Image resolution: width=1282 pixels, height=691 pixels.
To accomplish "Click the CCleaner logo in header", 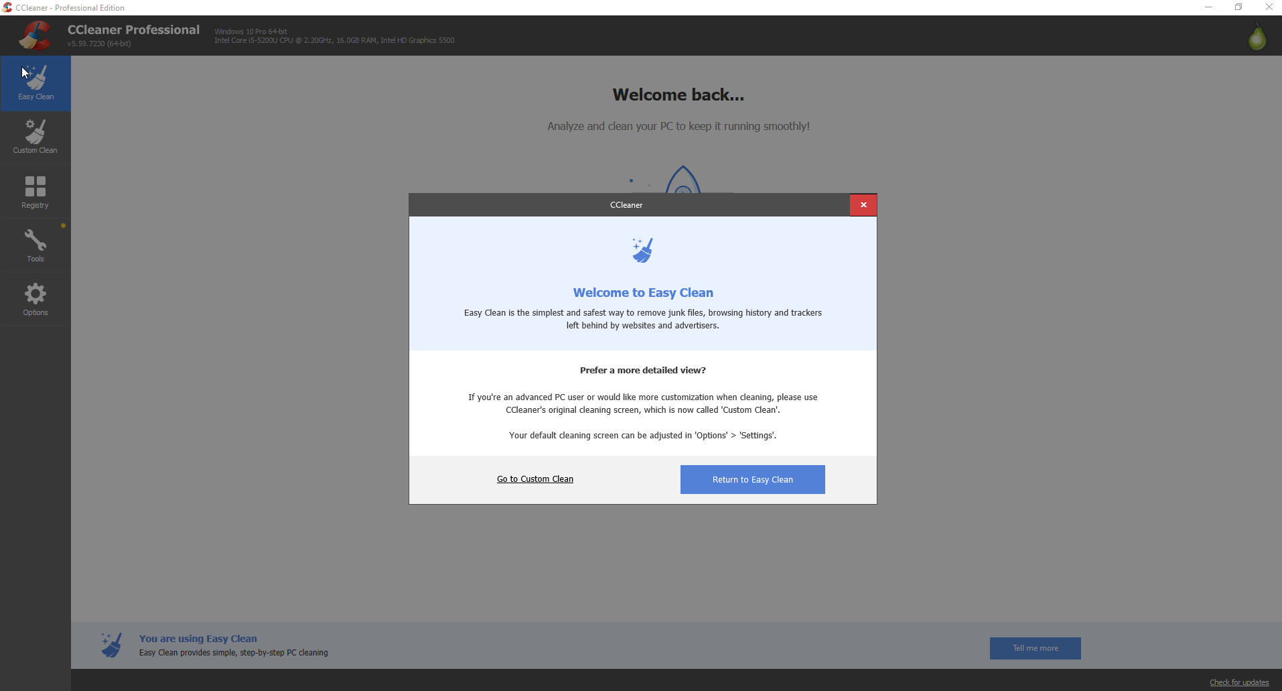I will pos(35,36).
